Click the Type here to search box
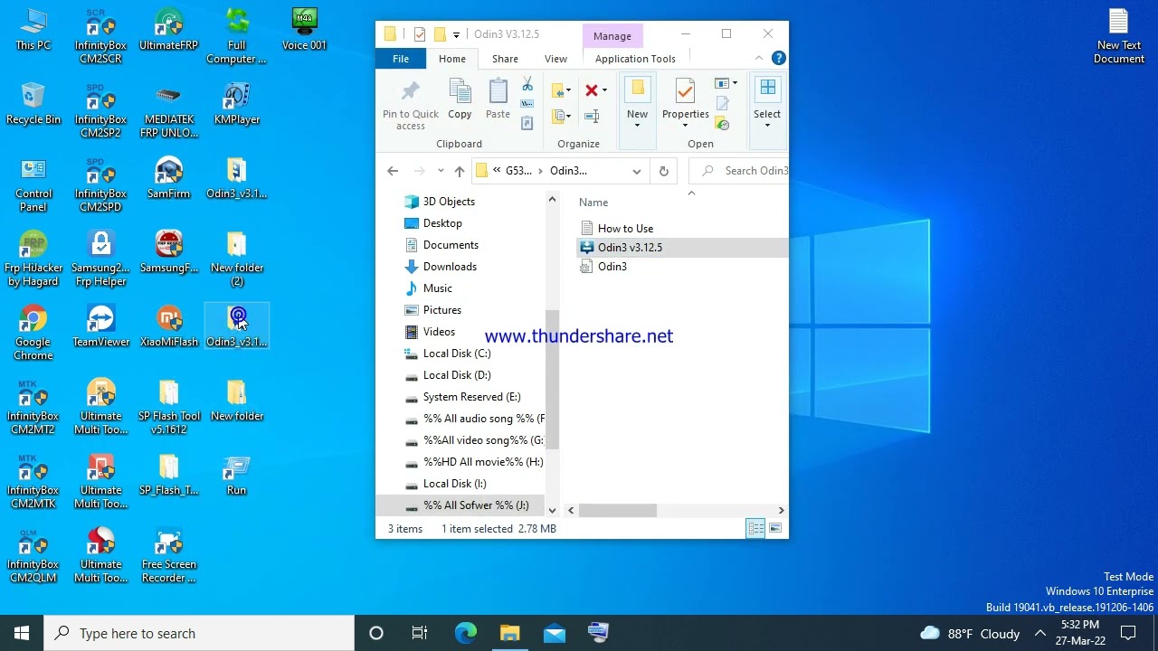1158x651 pixels. pos(199,633)
